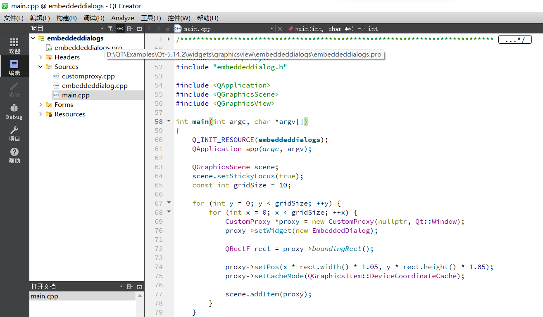
Task: Expand folded comment at line 1
Action: (x=169, y=39)
